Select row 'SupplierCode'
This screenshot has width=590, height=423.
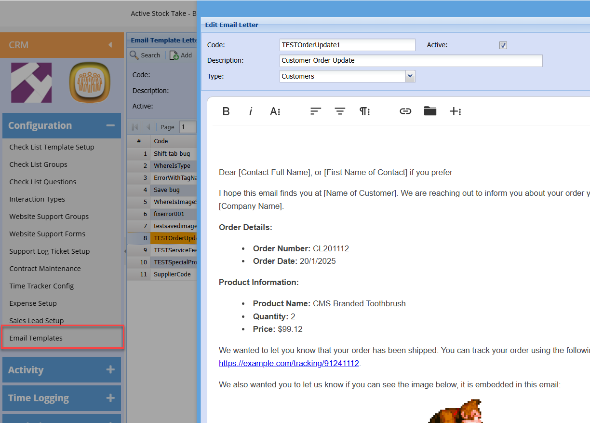162,274
